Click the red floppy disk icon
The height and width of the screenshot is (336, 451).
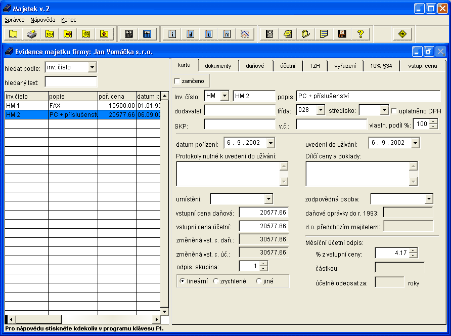(342, 34)
